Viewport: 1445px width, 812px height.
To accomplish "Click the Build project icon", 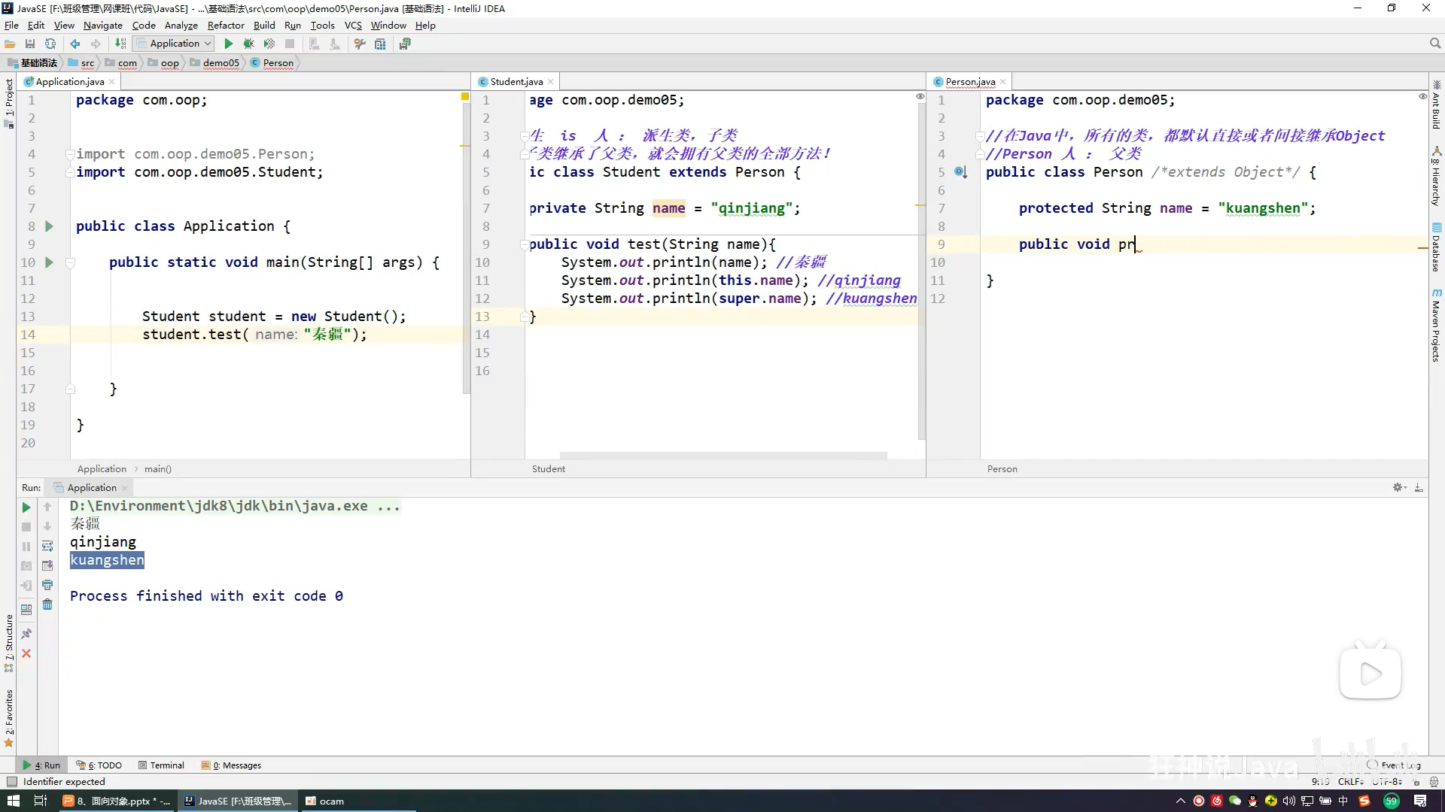I will [x=120, y=44].
